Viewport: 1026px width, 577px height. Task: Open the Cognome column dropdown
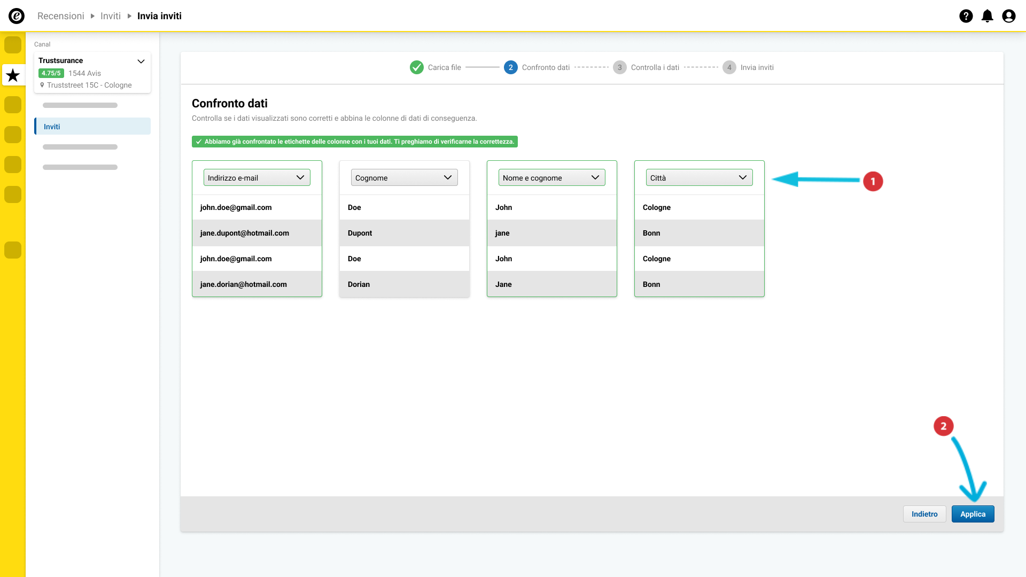pyautogui.click(x=404, y=178)
